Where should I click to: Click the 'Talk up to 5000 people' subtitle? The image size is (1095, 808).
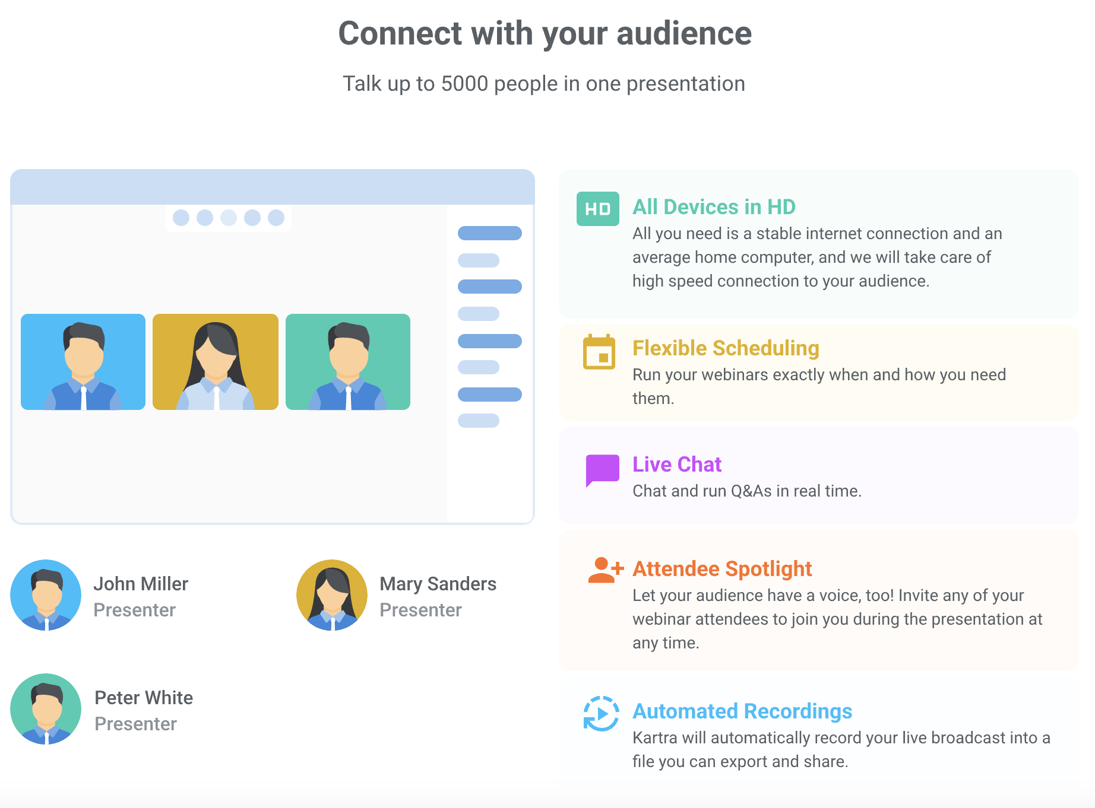pos(544,84)
